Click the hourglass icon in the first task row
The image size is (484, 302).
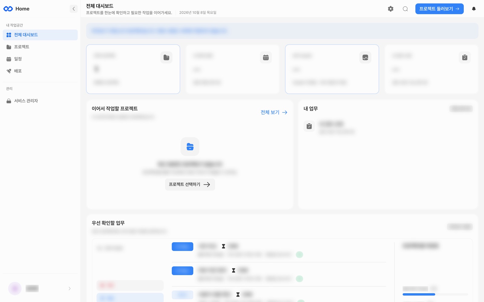[224, 246]
